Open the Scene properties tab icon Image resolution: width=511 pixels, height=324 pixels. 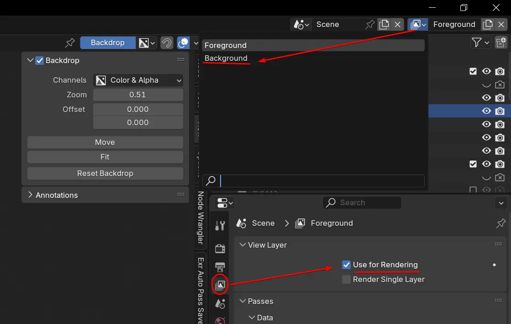point(220,303)
